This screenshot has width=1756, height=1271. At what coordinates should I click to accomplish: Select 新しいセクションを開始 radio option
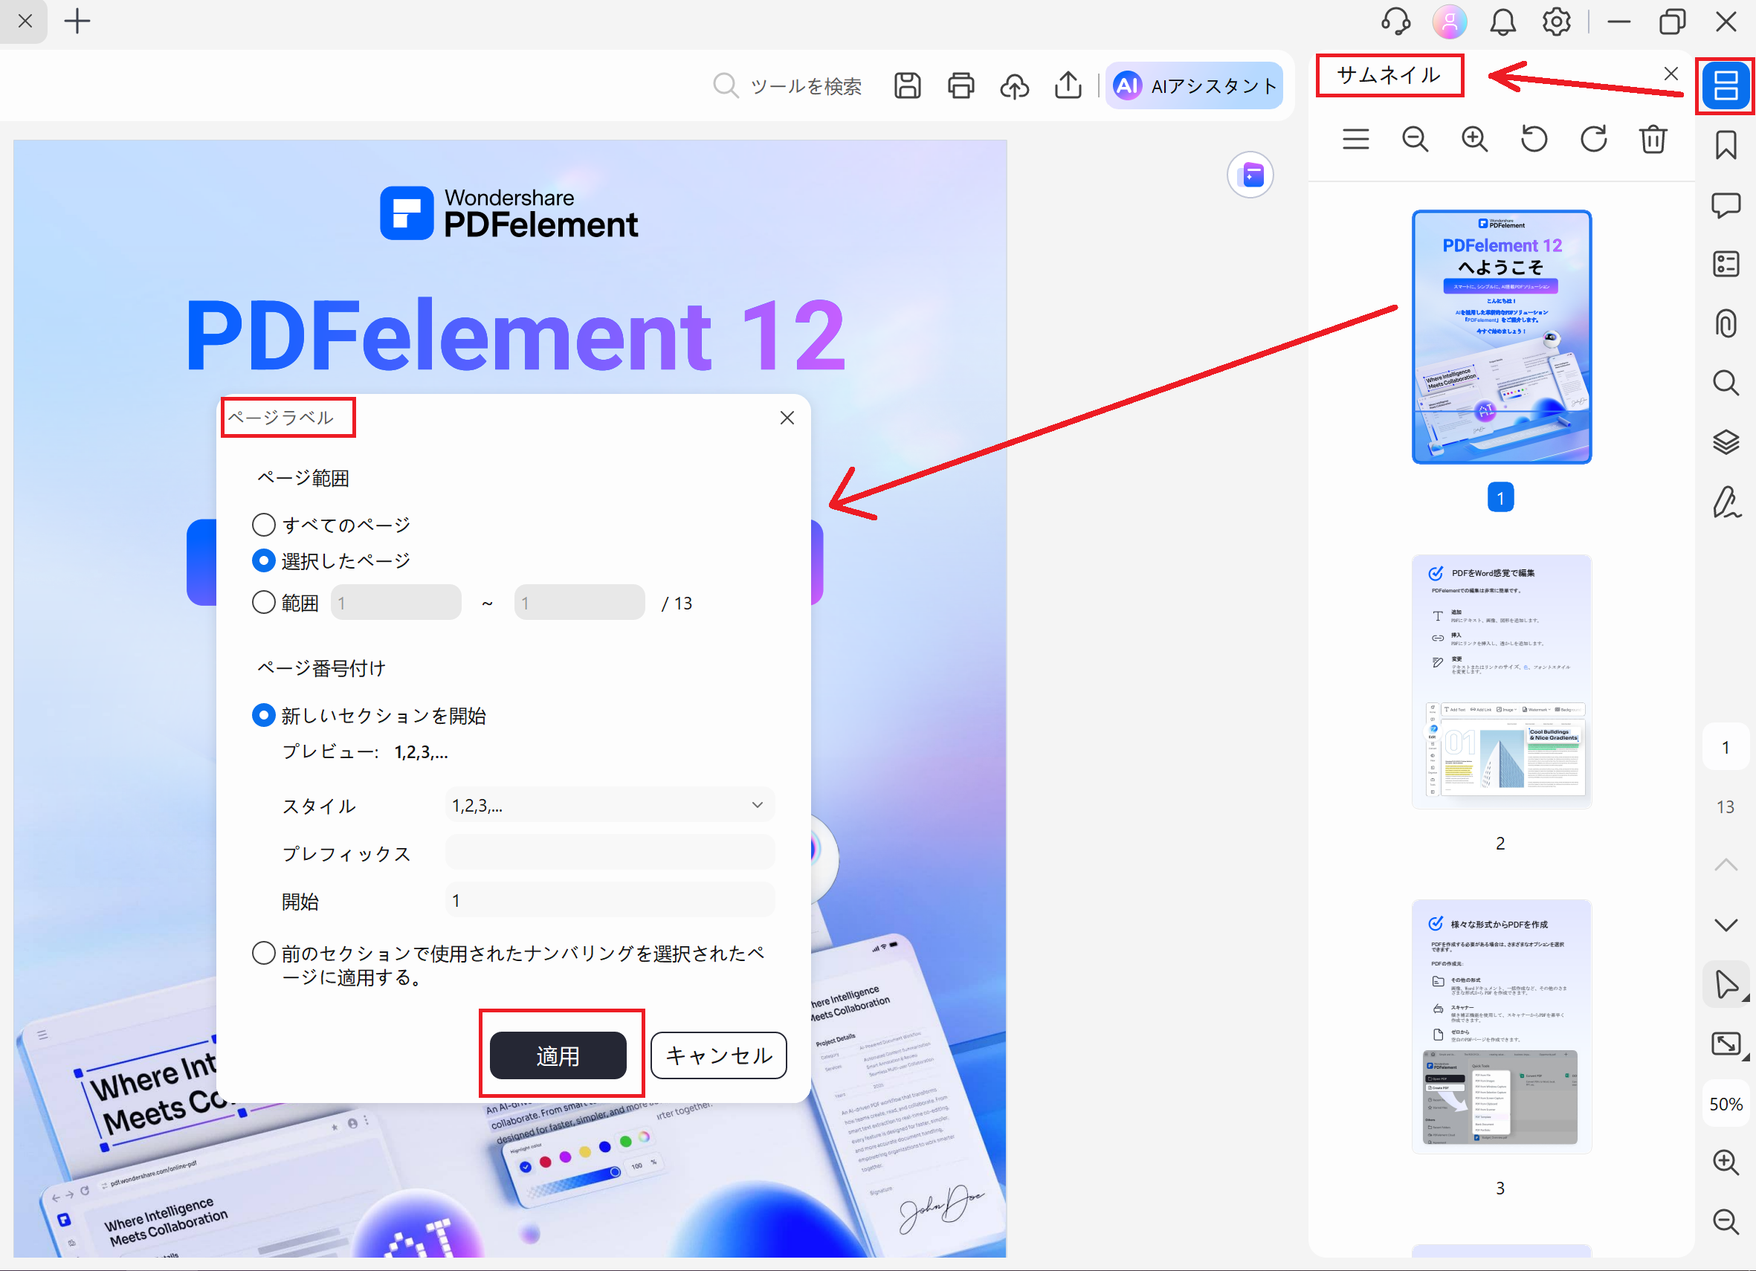click(x=263, y=715)
